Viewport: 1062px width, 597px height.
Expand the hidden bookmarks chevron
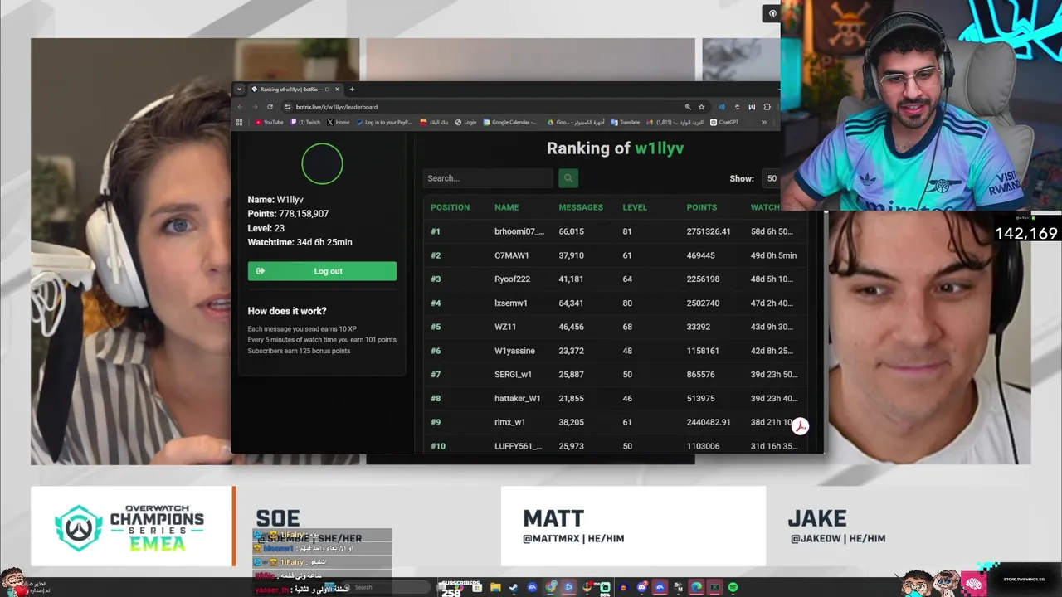[764, 122]
